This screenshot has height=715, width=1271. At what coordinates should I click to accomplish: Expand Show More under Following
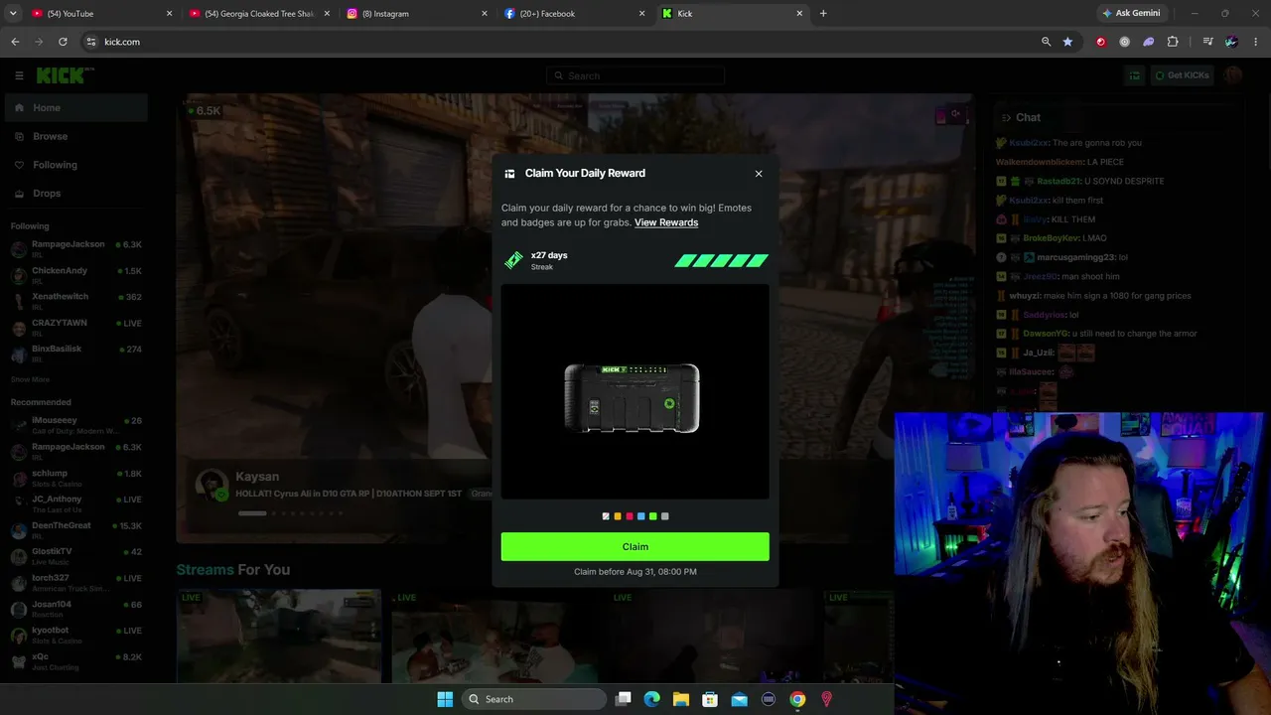tap(30, 379)
